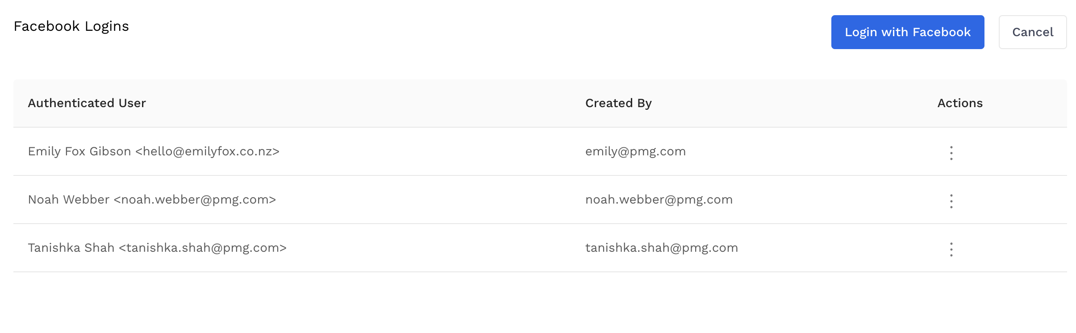Click emily@pmg.com in Created By column
Screen dimensions: 1076x333
point(635,151)
